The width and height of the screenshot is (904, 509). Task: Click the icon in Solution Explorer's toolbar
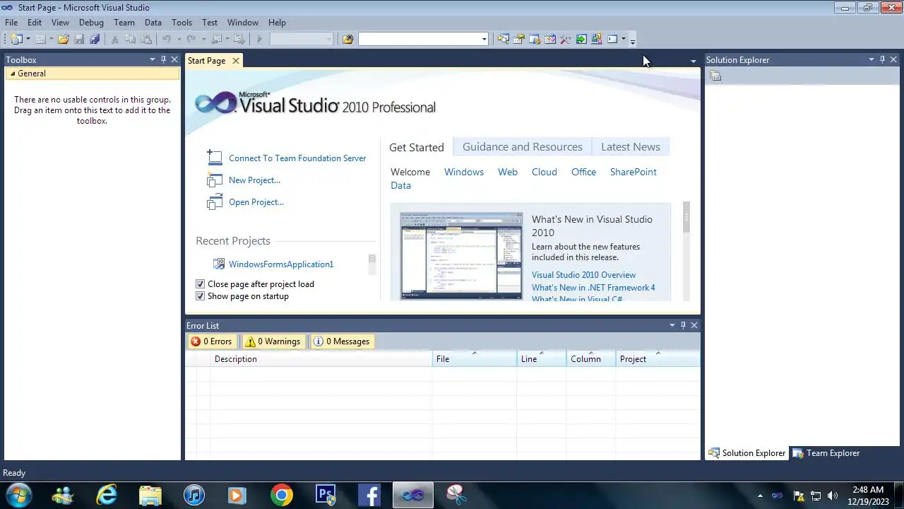(x=715, y=76)
